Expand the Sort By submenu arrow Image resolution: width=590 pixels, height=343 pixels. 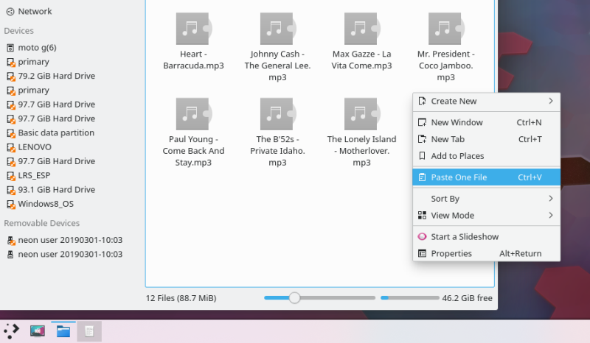[550, 198]
